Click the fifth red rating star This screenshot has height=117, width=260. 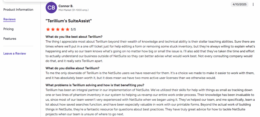pyautogui.click(x=67, y=29)
